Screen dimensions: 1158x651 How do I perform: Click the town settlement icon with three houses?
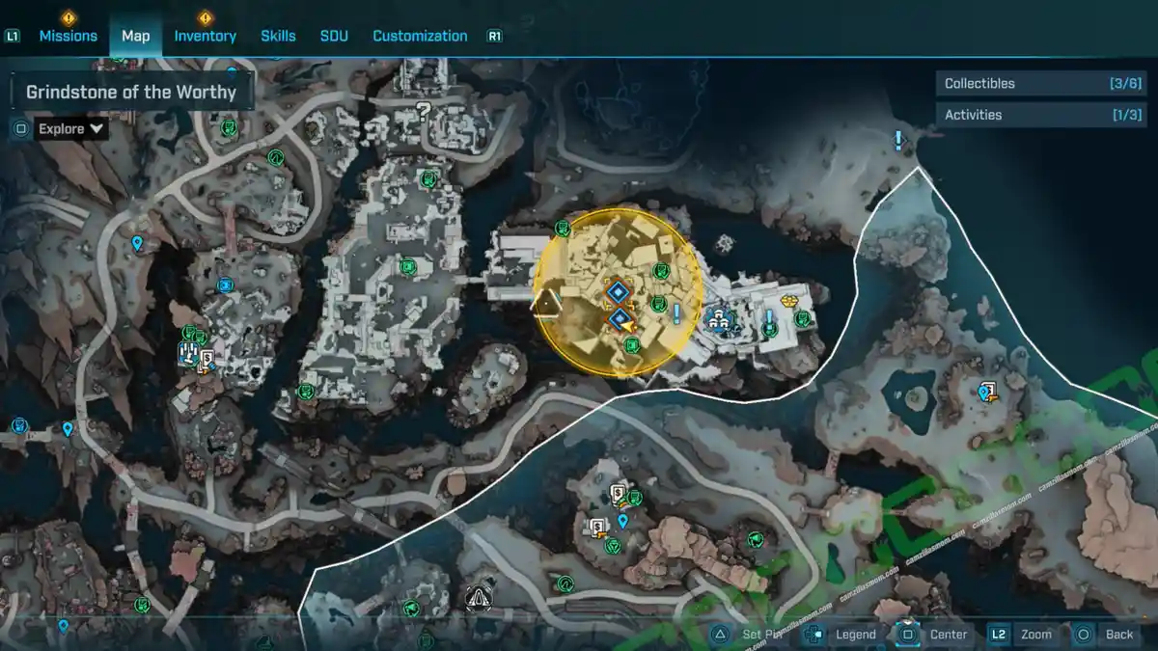click(717, 318)
